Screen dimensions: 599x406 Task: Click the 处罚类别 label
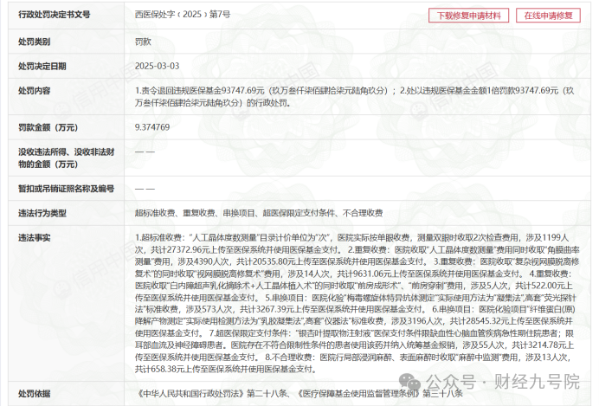34,42
